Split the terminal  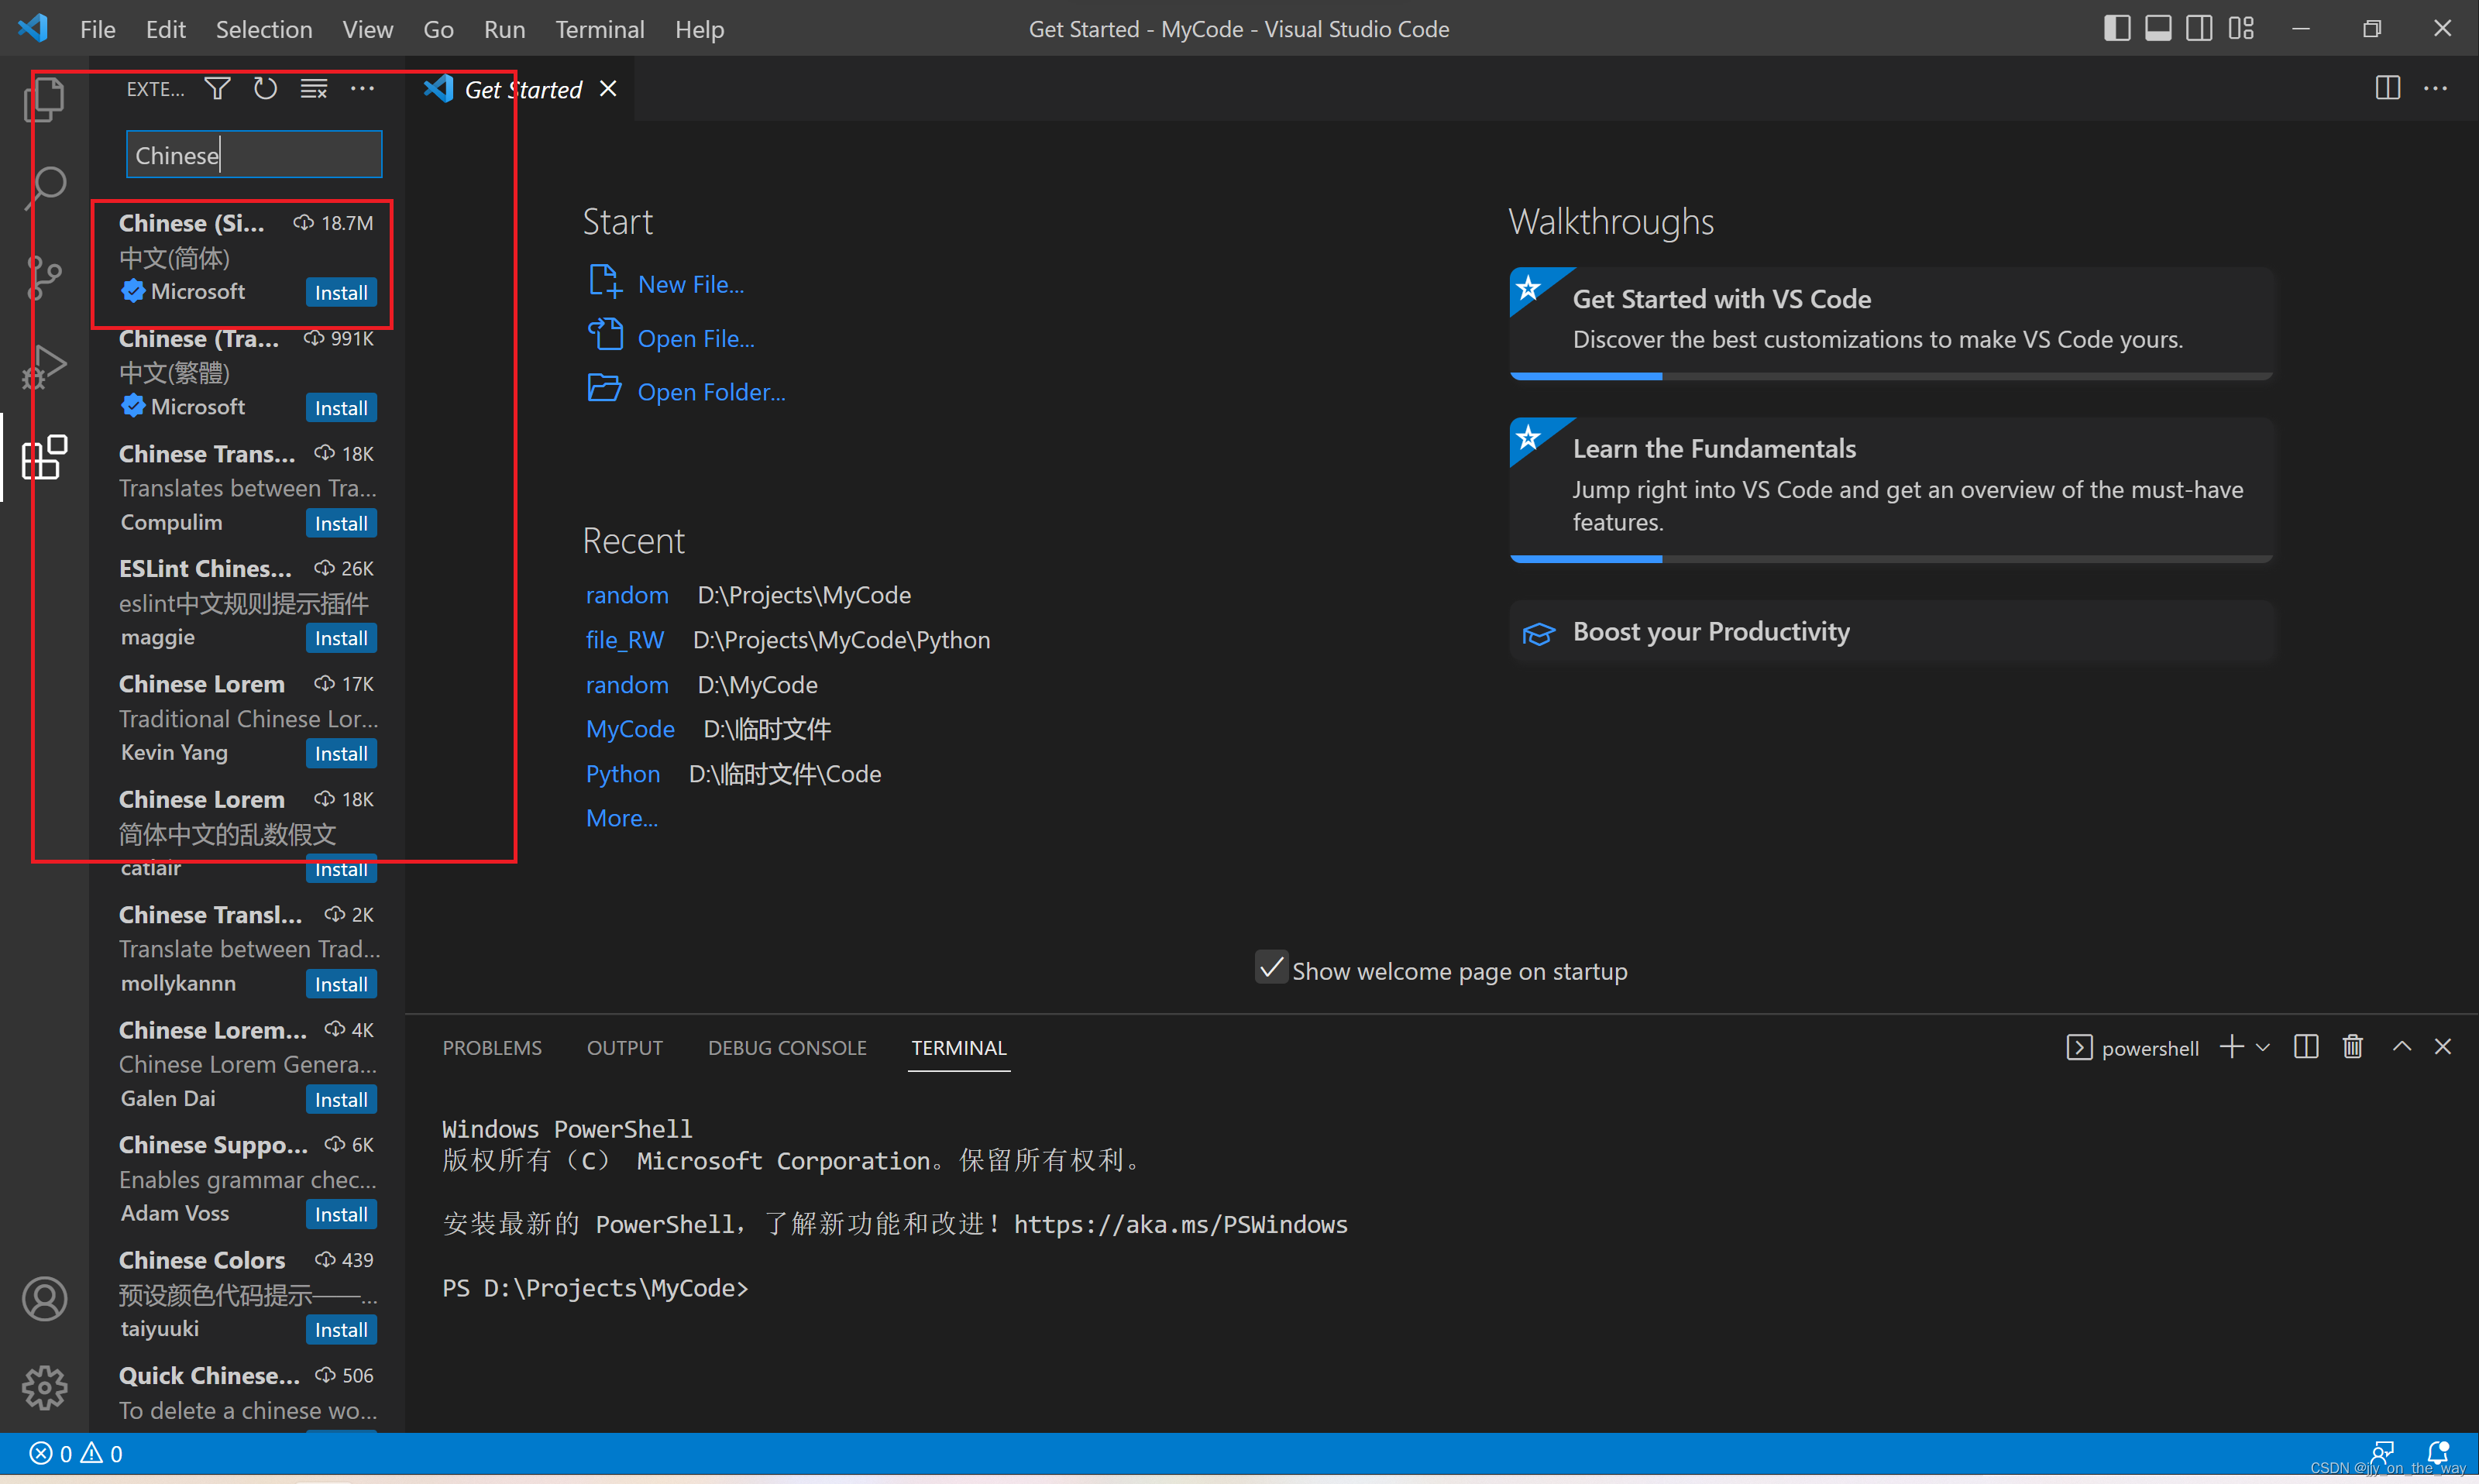2305,1047
